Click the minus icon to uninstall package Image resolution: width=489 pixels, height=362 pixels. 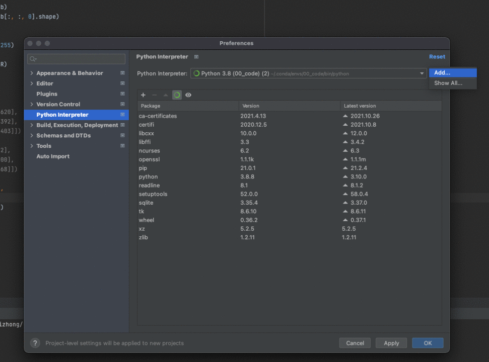pyautogui.click(x=155, y=95)
